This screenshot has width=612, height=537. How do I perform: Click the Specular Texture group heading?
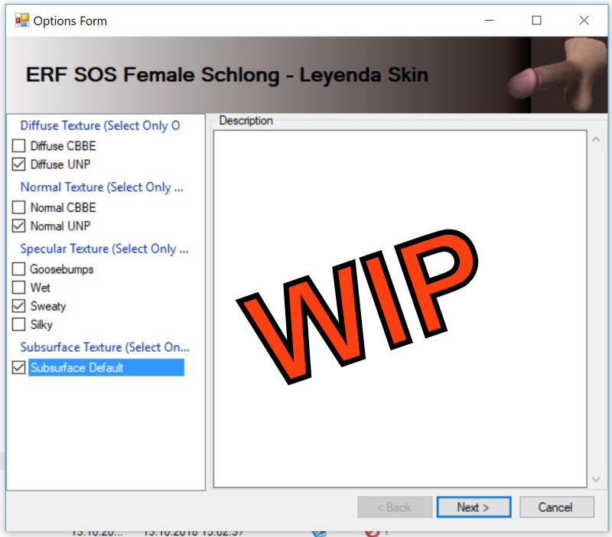pyautogui.click(x=104, y=249)
